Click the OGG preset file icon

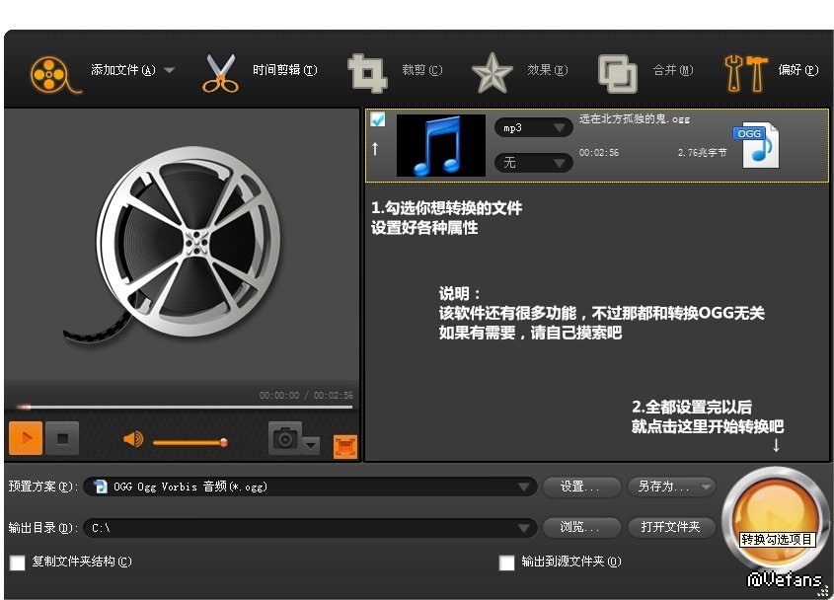[100, 487]
